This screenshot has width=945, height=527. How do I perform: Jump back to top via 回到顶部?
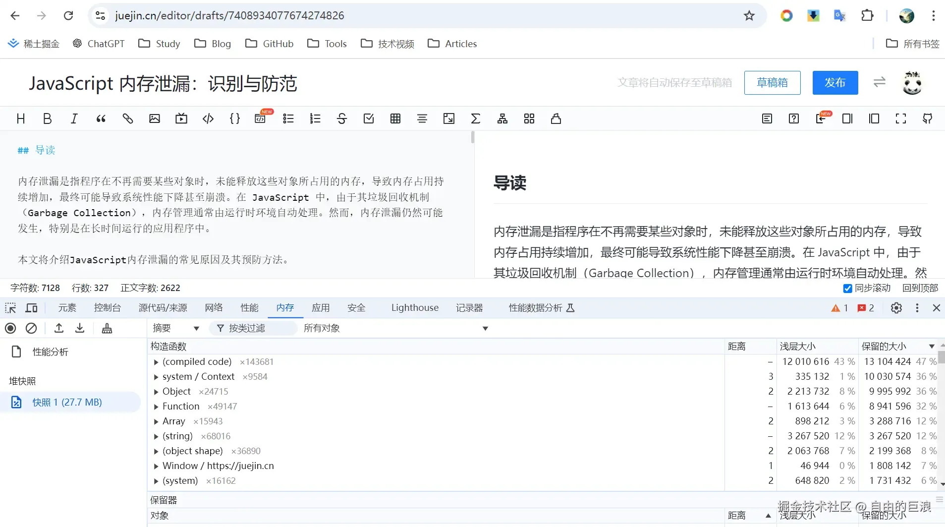coord(920,288)
